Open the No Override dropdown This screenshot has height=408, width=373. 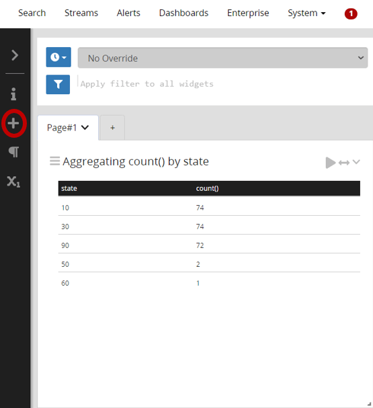coord(222,58)
